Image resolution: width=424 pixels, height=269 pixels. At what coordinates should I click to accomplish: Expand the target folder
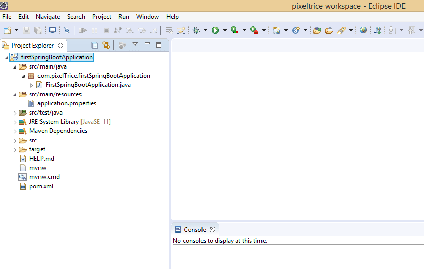[15, 150]
